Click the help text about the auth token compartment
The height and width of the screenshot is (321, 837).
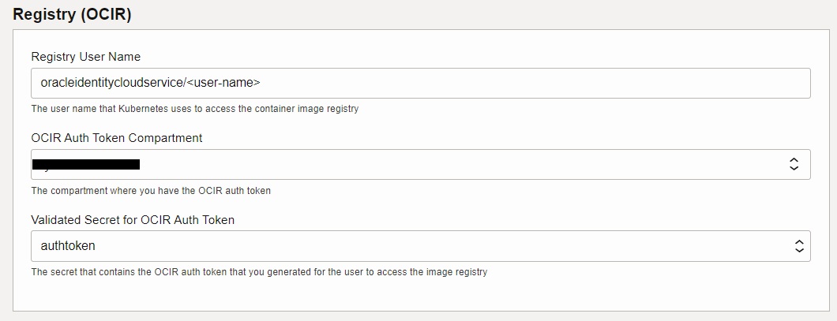point(151,191)
